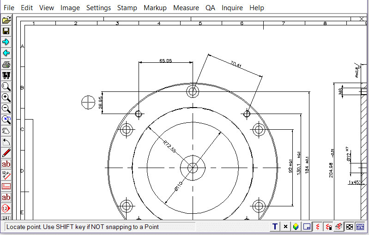Open the QA menu
This screenshot has width=369, height=235.
tap(210, 8)
